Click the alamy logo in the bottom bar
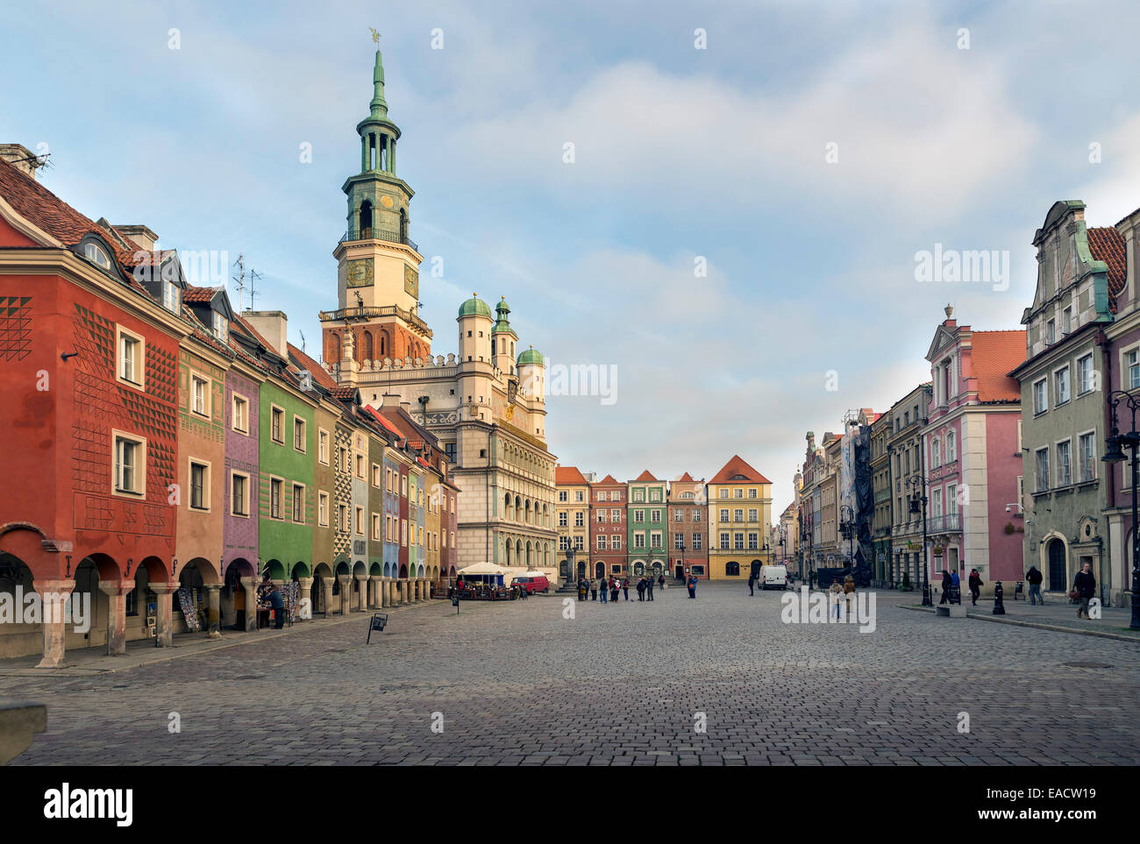The width and height of the screenshot is (1140, 844). coord(89,805)
